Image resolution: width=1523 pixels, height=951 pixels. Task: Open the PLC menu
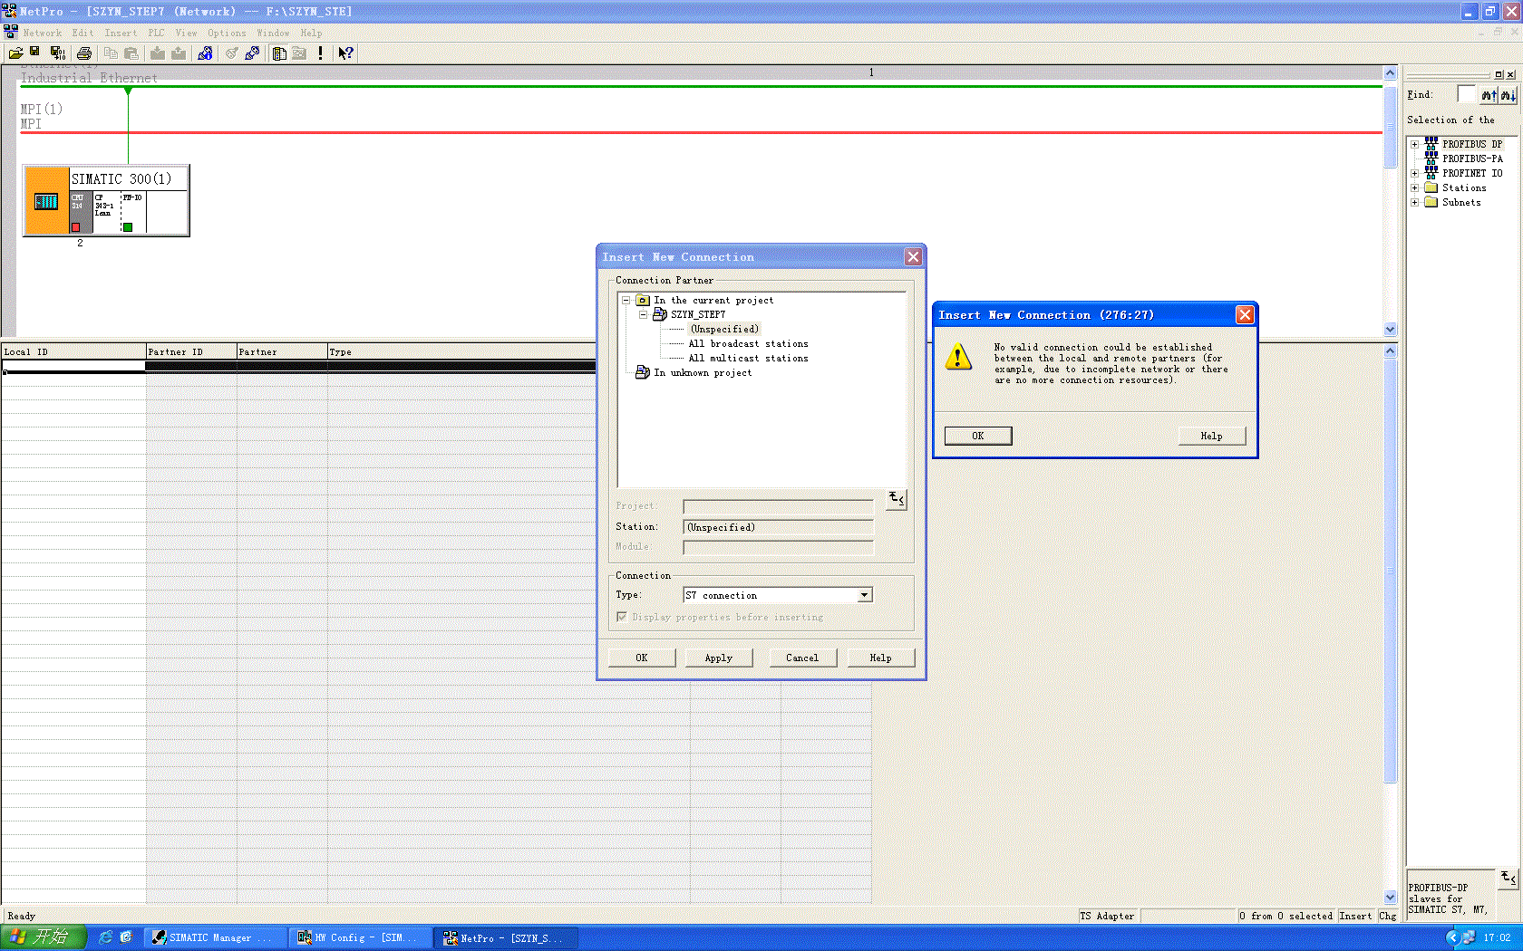pyautogui.click(x=157, y=33)
